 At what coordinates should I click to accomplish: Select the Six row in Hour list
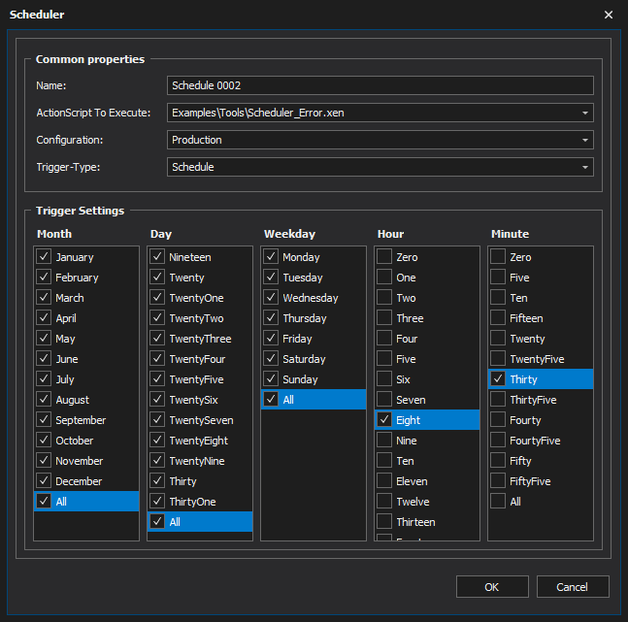tap(427, 378)
